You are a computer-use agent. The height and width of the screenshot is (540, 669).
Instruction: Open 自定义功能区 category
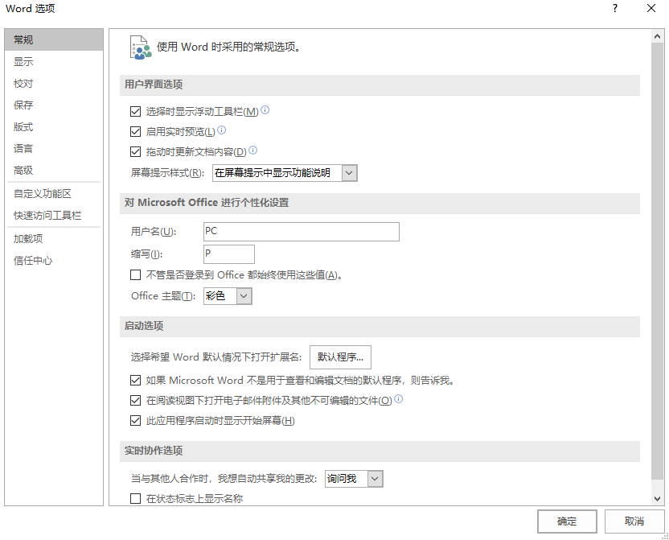[54, 194]
